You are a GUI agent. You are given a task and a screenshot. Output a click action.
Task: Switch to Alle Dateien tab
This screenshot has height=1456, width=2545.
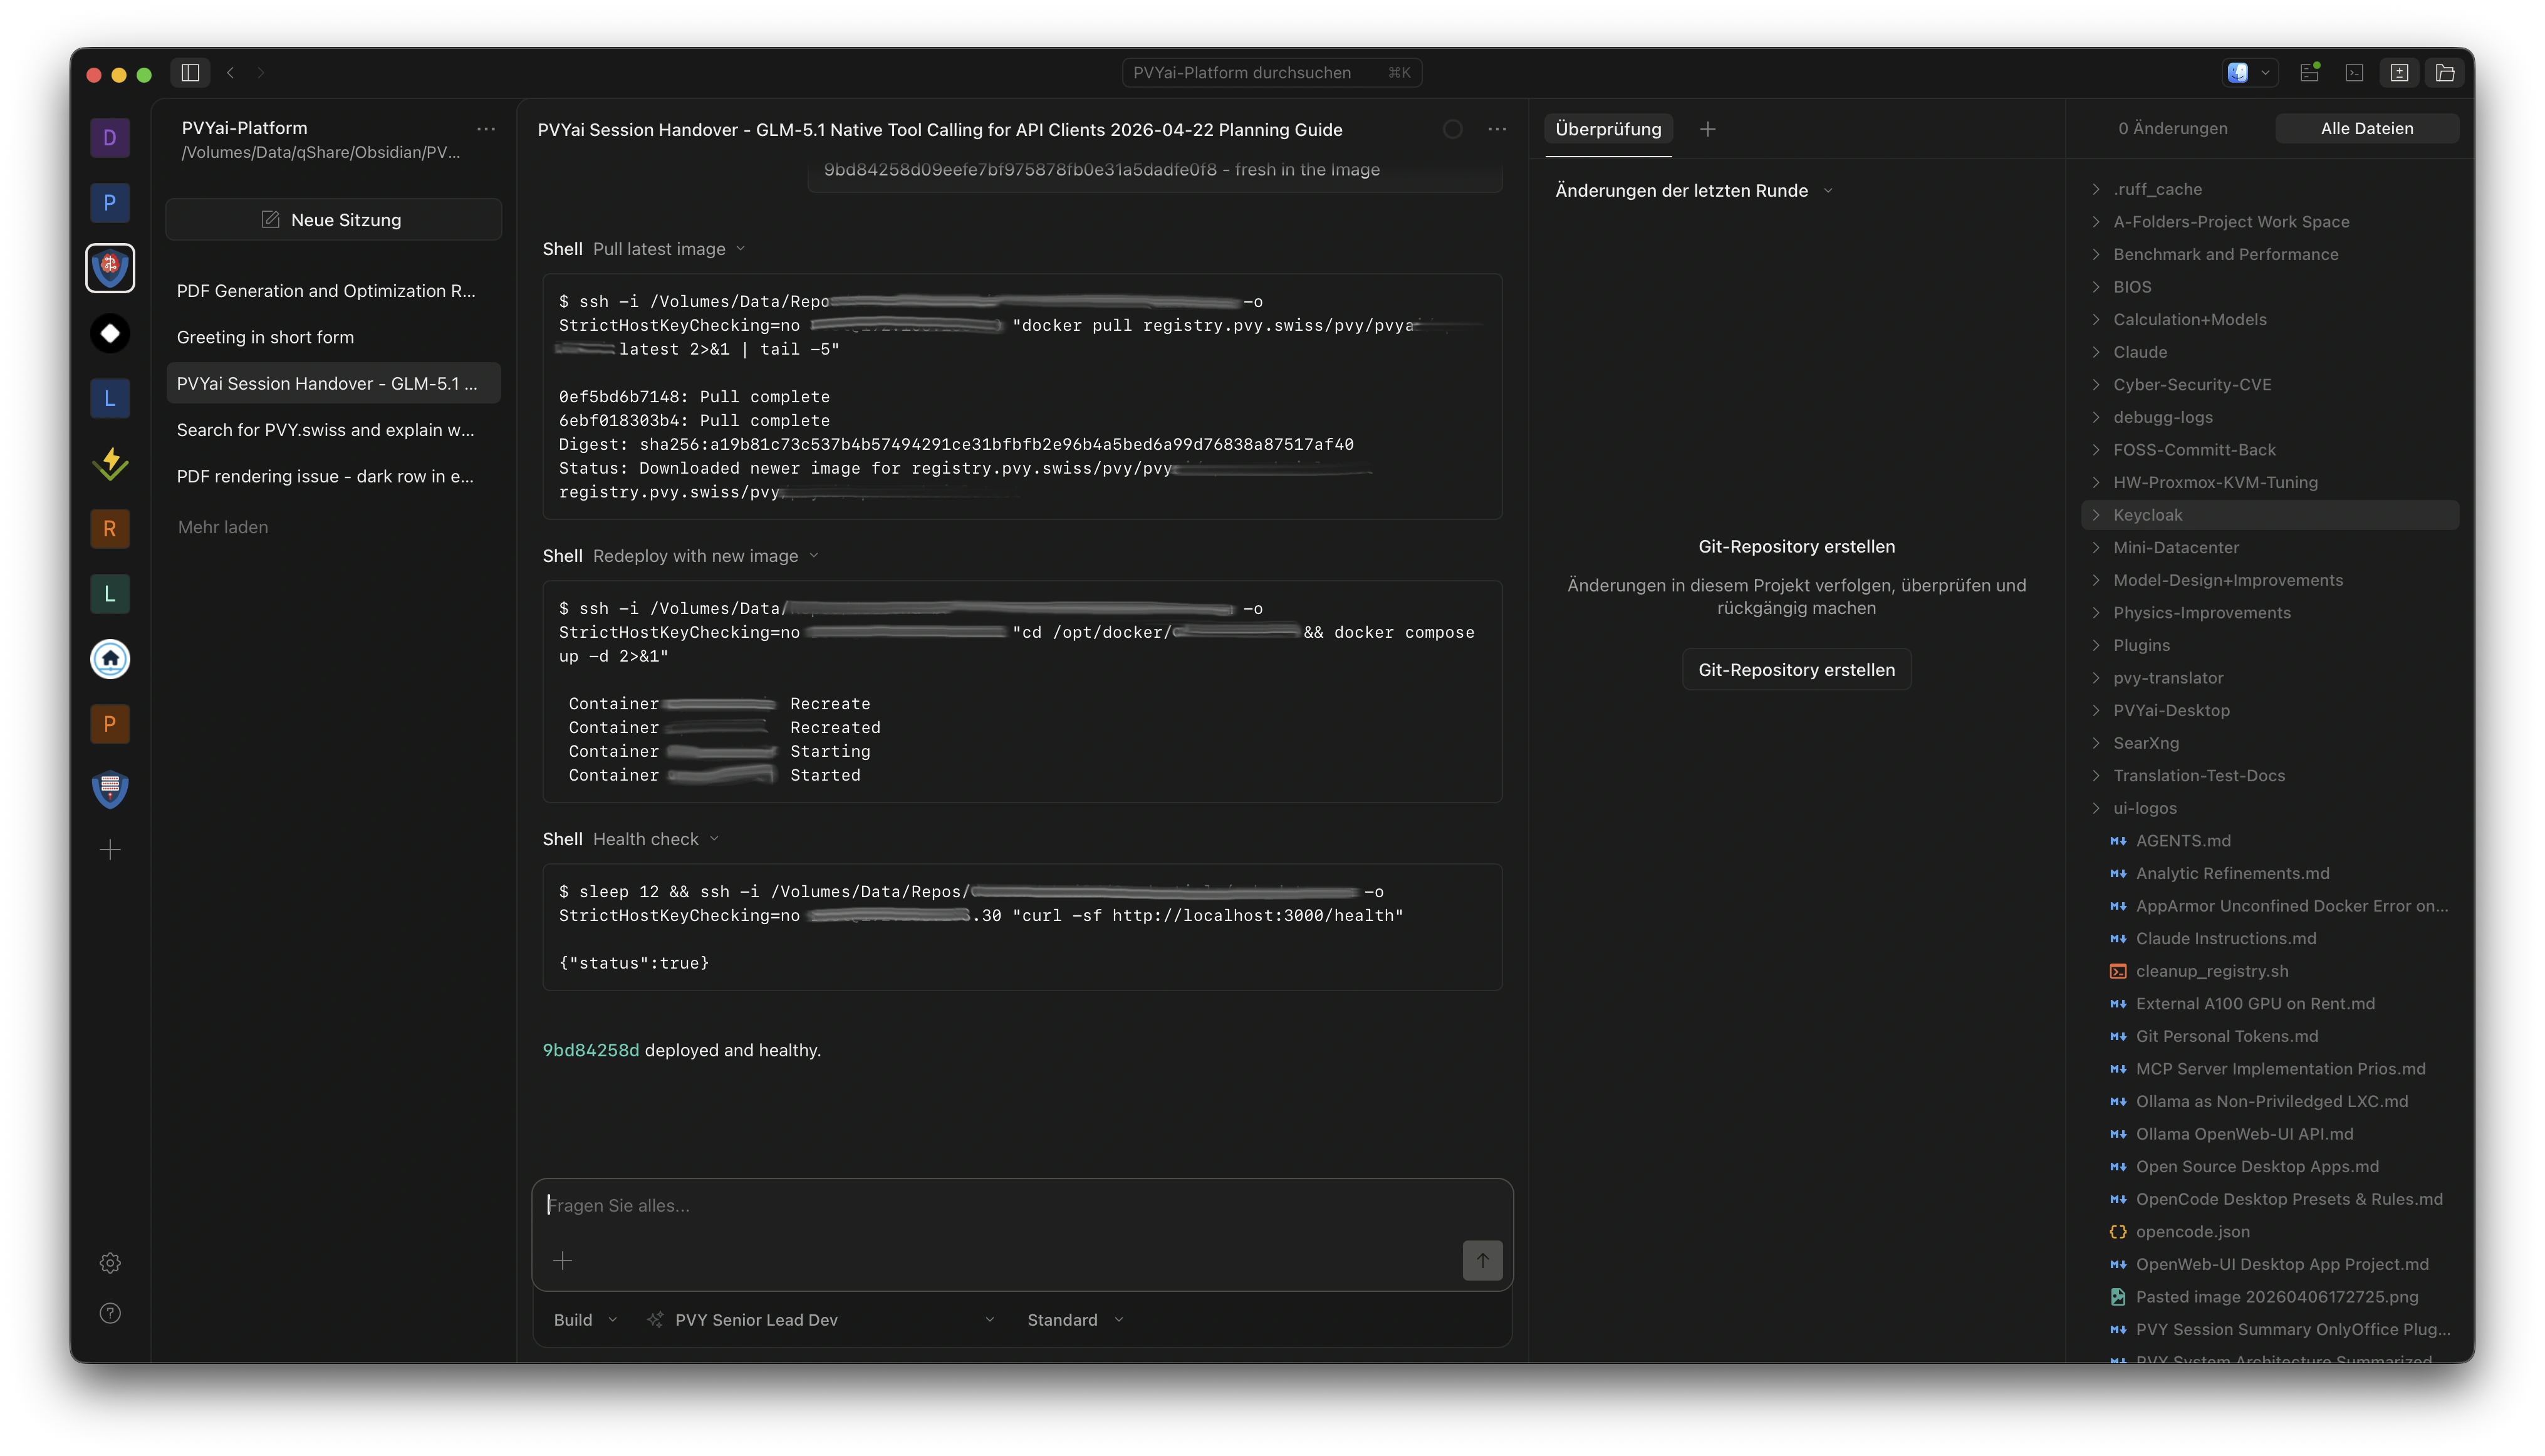pos(2367,128)
